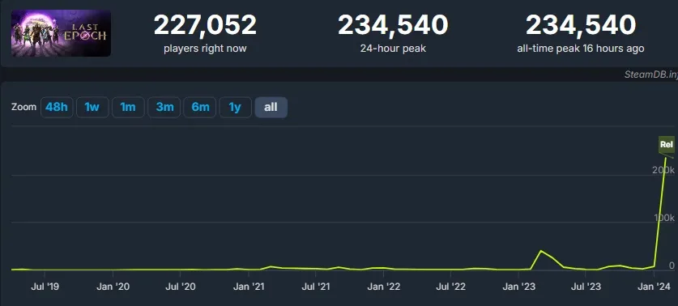The height and width of the screenshot is (306, 678).
Task: Click the Jul '19 axis label
Action: tap(45, 286)
